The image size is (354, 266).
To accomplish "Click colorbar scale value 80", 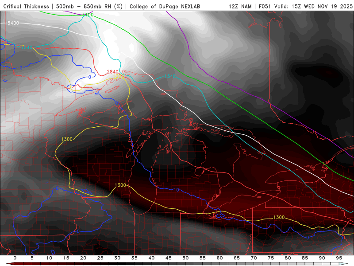I will pos(288,258).
